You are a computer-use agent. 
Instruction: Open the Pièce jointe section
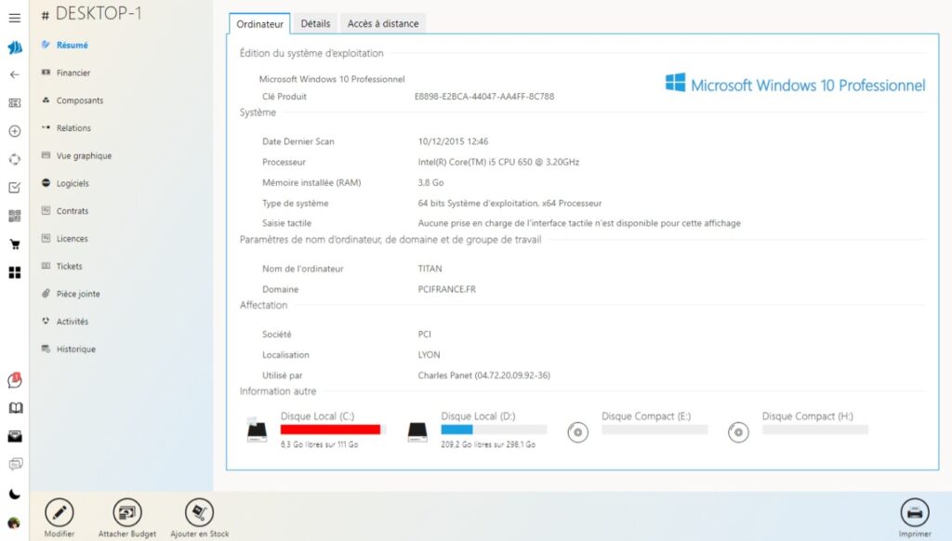(77, 294)
